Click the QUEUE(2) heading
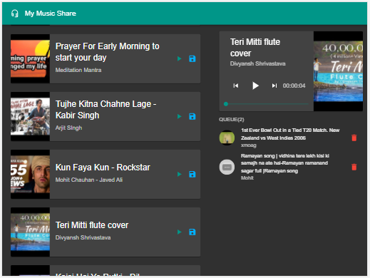370x278 pixels. (232, 120)
